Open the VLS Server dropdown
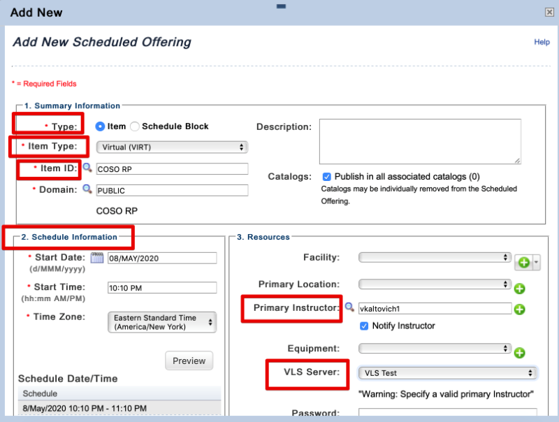The height and width of the screenshot is (422, 559). click(447, 373)
